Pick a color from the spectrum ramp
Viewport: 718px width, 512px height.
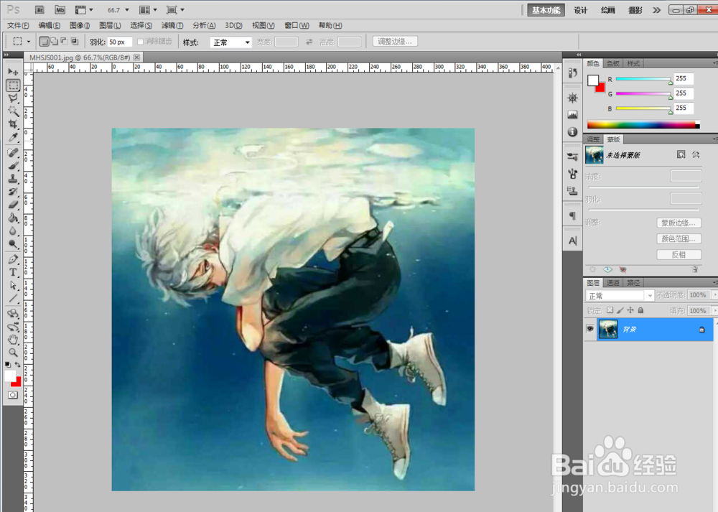coord(643,124)
